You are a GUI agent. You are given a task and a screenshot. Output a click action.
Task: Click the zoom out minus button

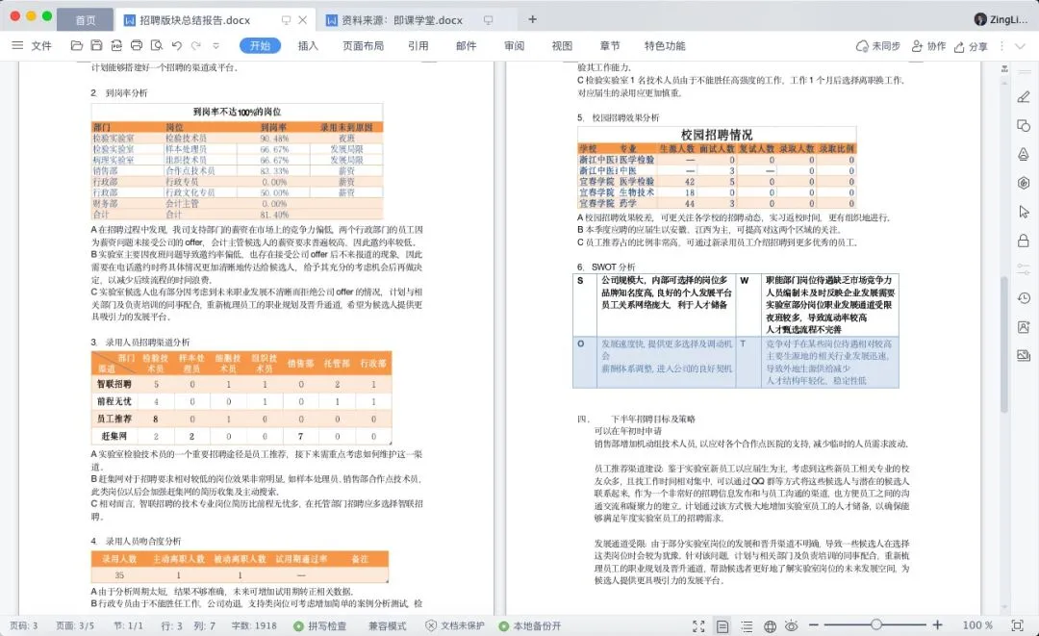click(815, 624)
